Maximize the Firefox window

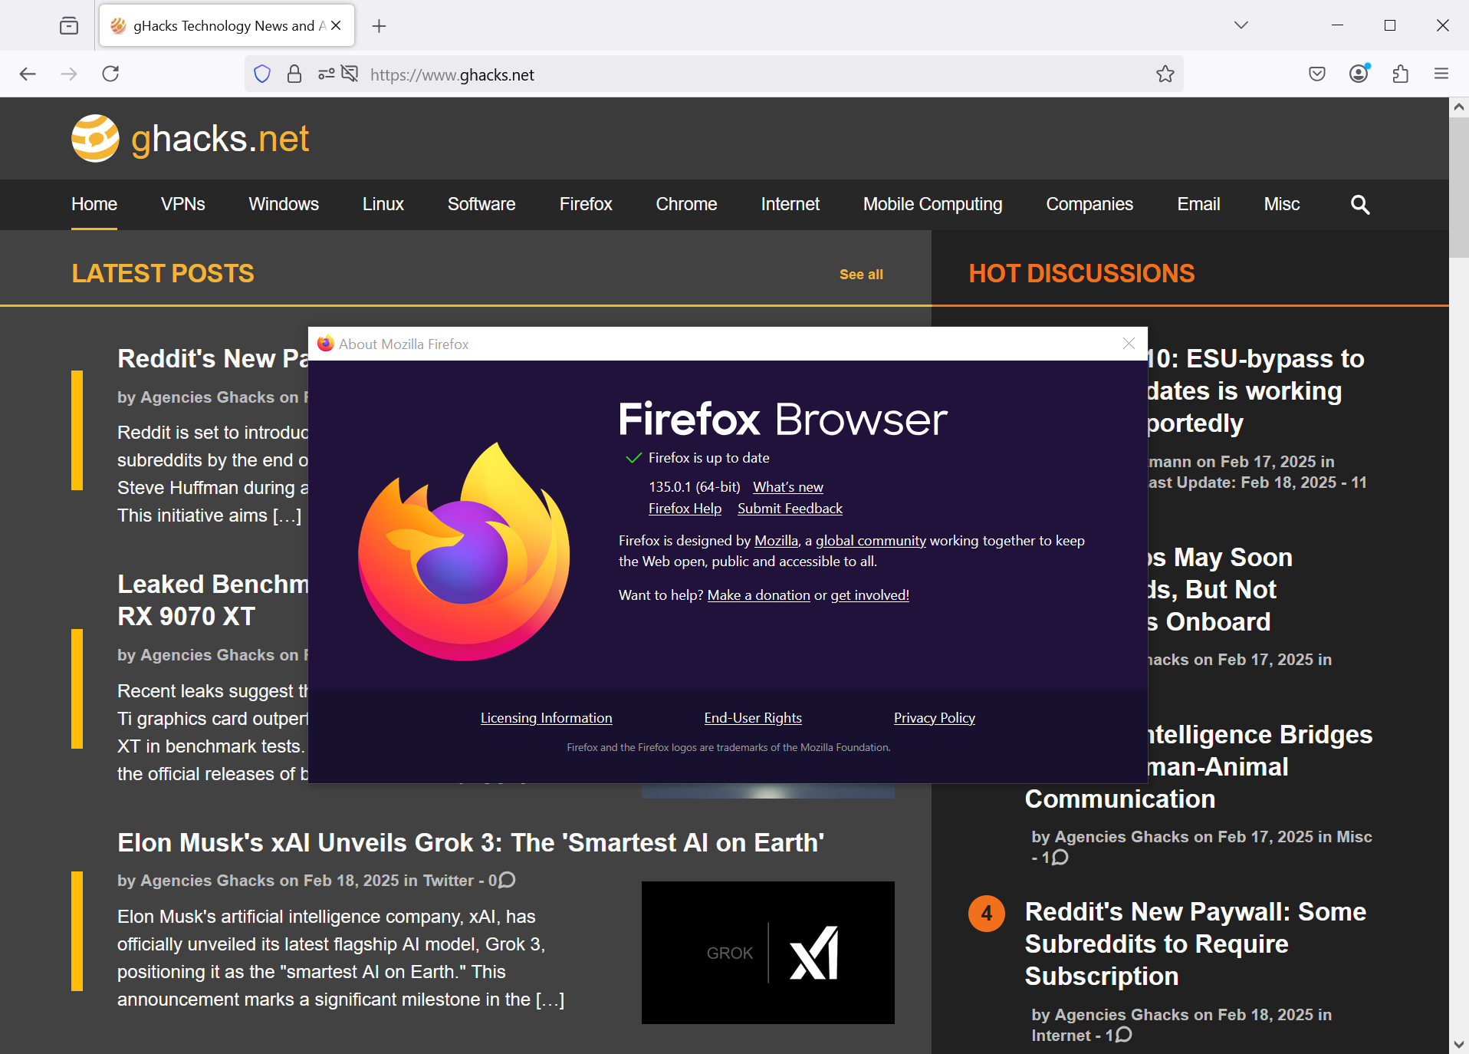1390,25
